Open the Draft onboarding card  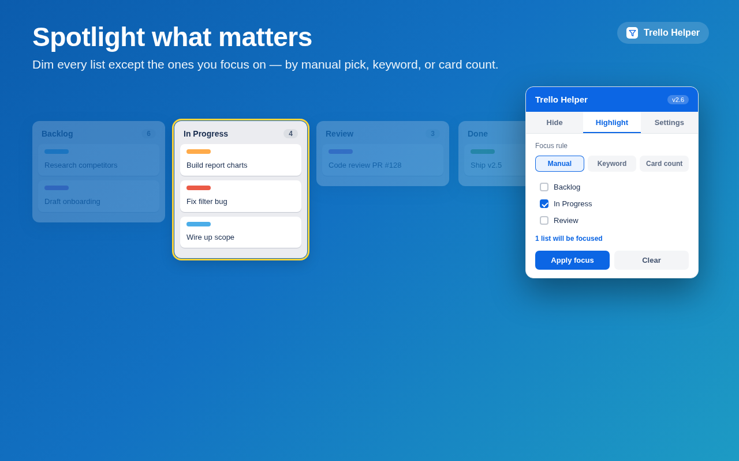coord(99,197)
